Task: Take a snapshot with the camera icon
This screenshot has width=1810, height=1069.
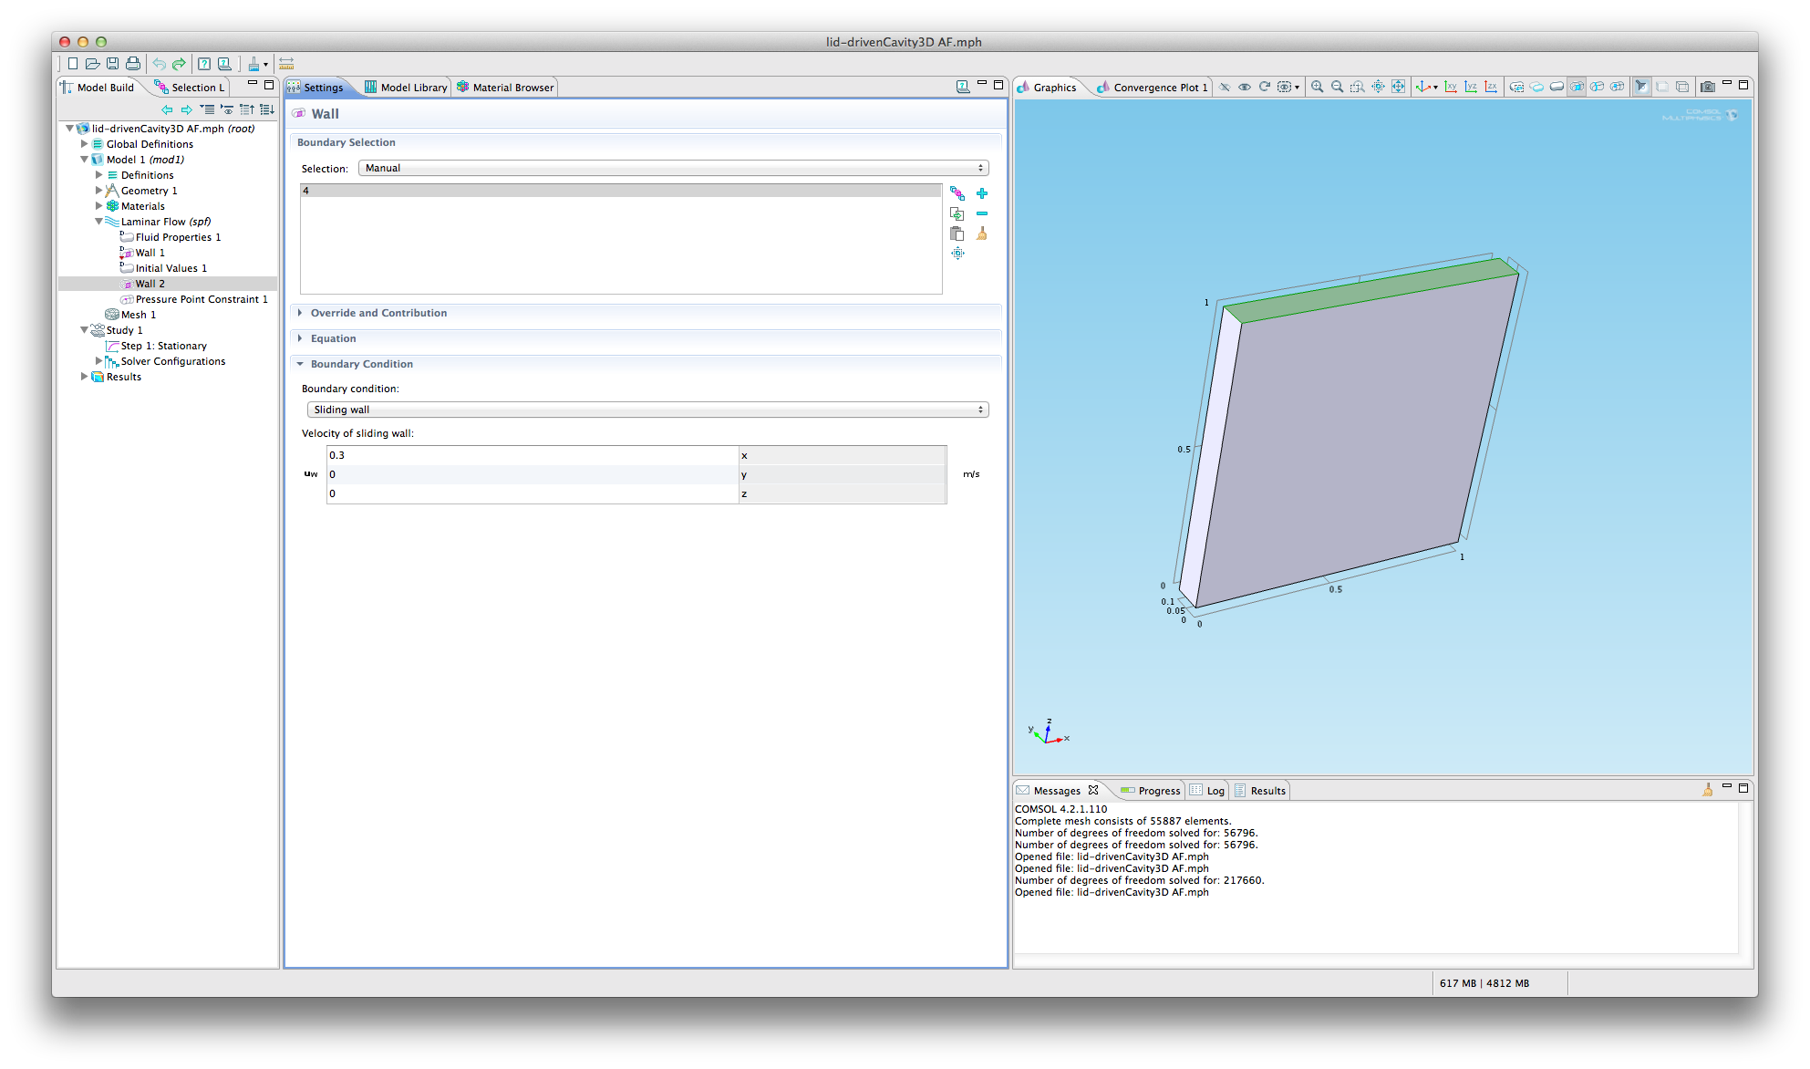Action: tap(1708, 88)
